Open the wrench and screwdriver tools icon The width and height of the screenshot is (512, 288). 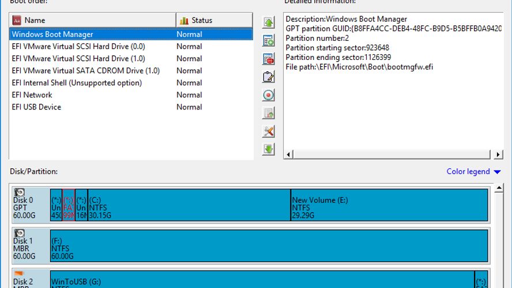tap(269, 131)
